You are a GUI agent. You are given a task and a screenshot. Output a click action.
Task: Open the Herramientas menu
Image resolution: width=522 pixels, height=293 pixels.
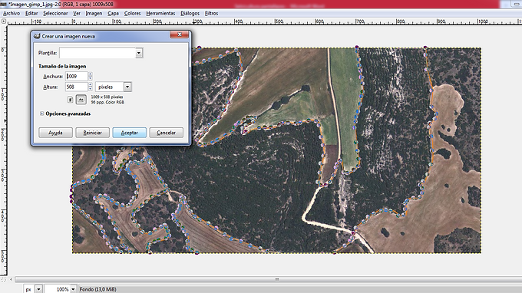click(160, 13)
